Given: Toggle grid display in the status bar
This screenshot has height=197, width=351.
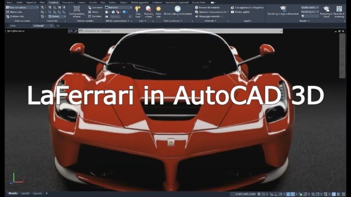Looking at the screenshot, I should click(259, 194).
